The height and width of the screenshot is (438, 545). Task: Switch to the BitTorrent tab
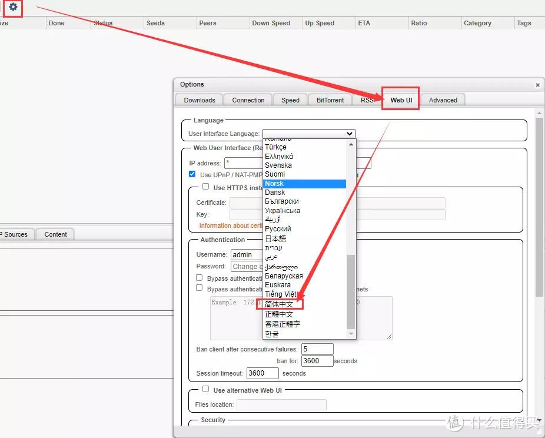click(330, 100)
